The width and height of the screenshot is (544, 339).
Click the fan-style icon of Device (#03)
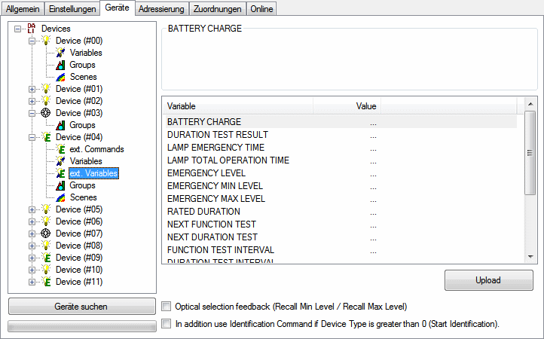(47, 113)
